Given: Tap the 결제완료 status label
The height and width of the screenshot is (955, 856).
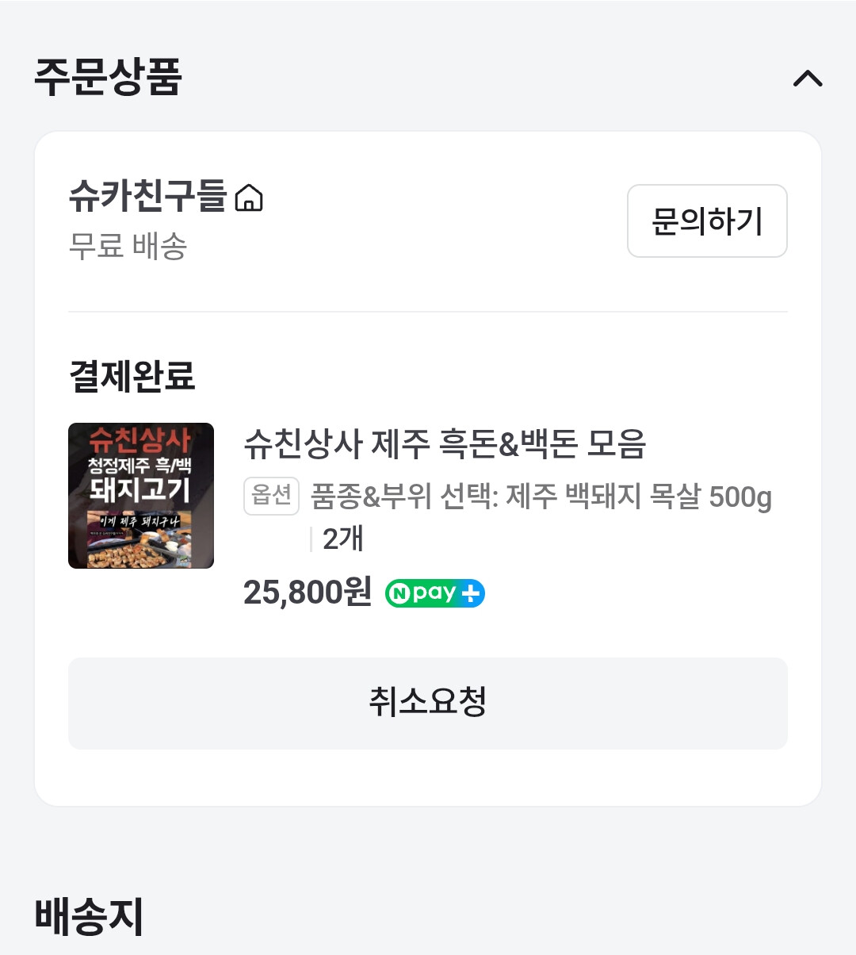Looking at the screenshot, I should pos(132,376).
